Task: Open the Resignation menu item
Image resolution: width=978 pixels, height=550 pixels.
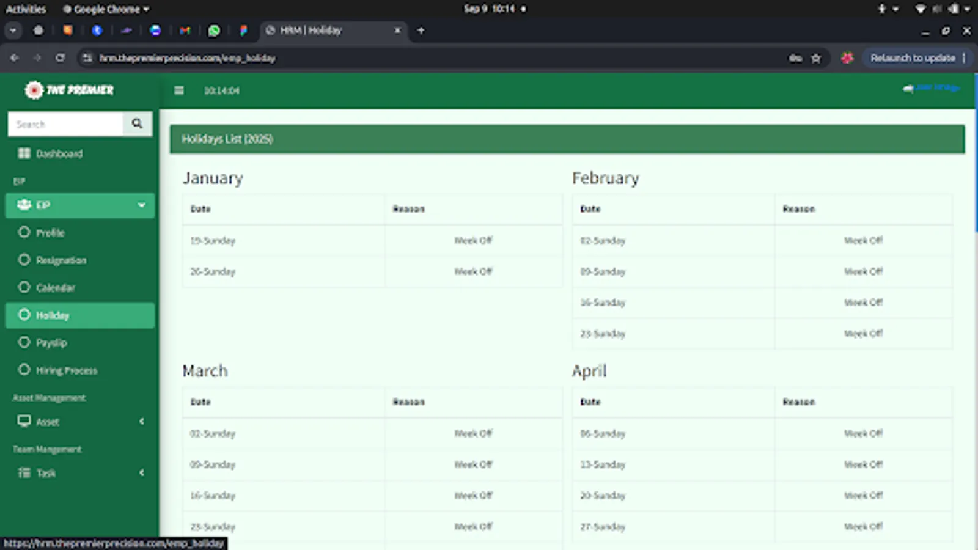Action: (x=61, y=260)
